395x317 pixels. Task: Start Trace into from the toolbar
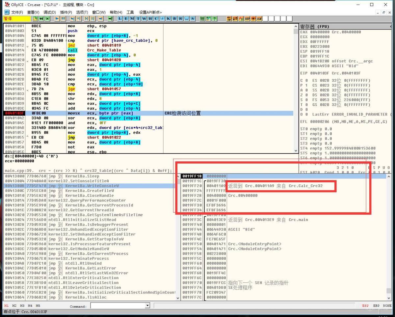[x=86, y=19]
